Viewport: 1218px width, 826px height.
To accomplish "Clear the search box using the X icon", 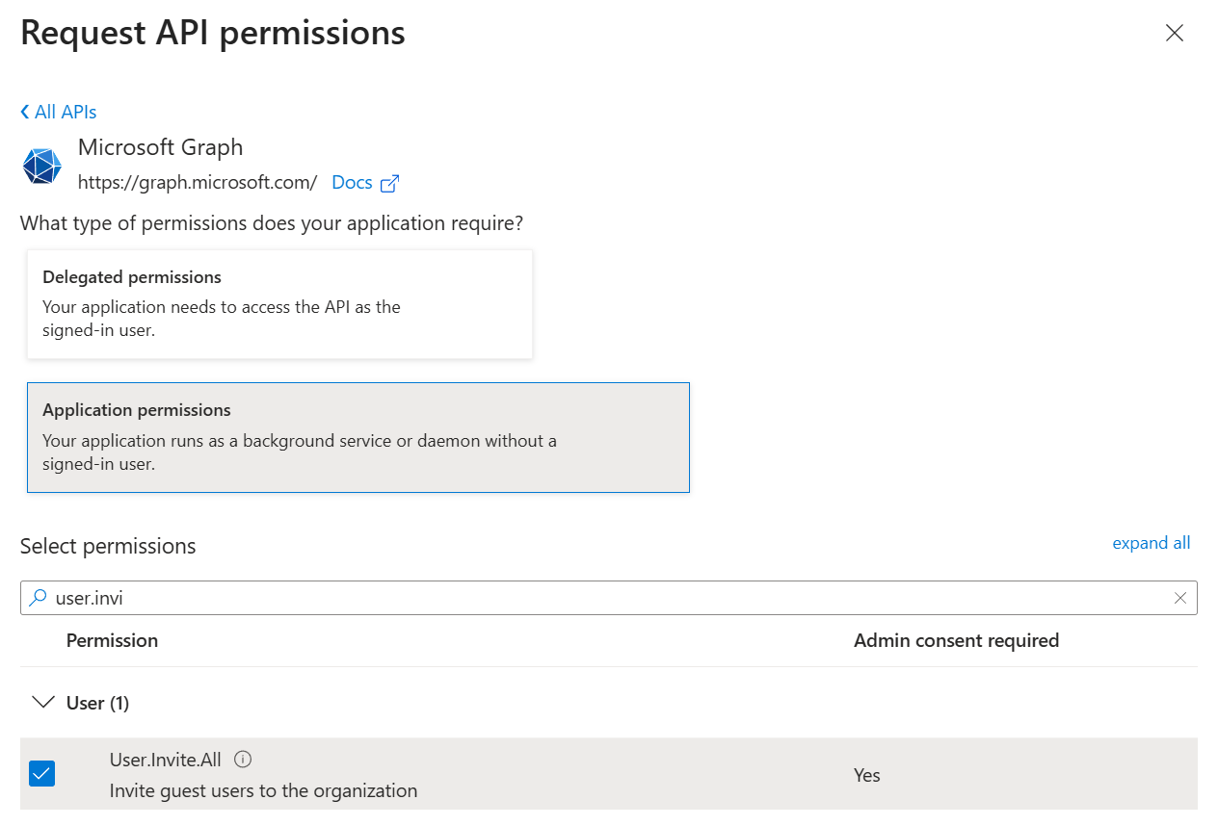I will (1180, 597).
